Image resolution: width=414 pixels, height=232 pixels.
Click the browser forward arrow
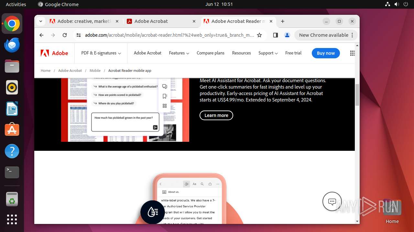[x=53, y=35]
